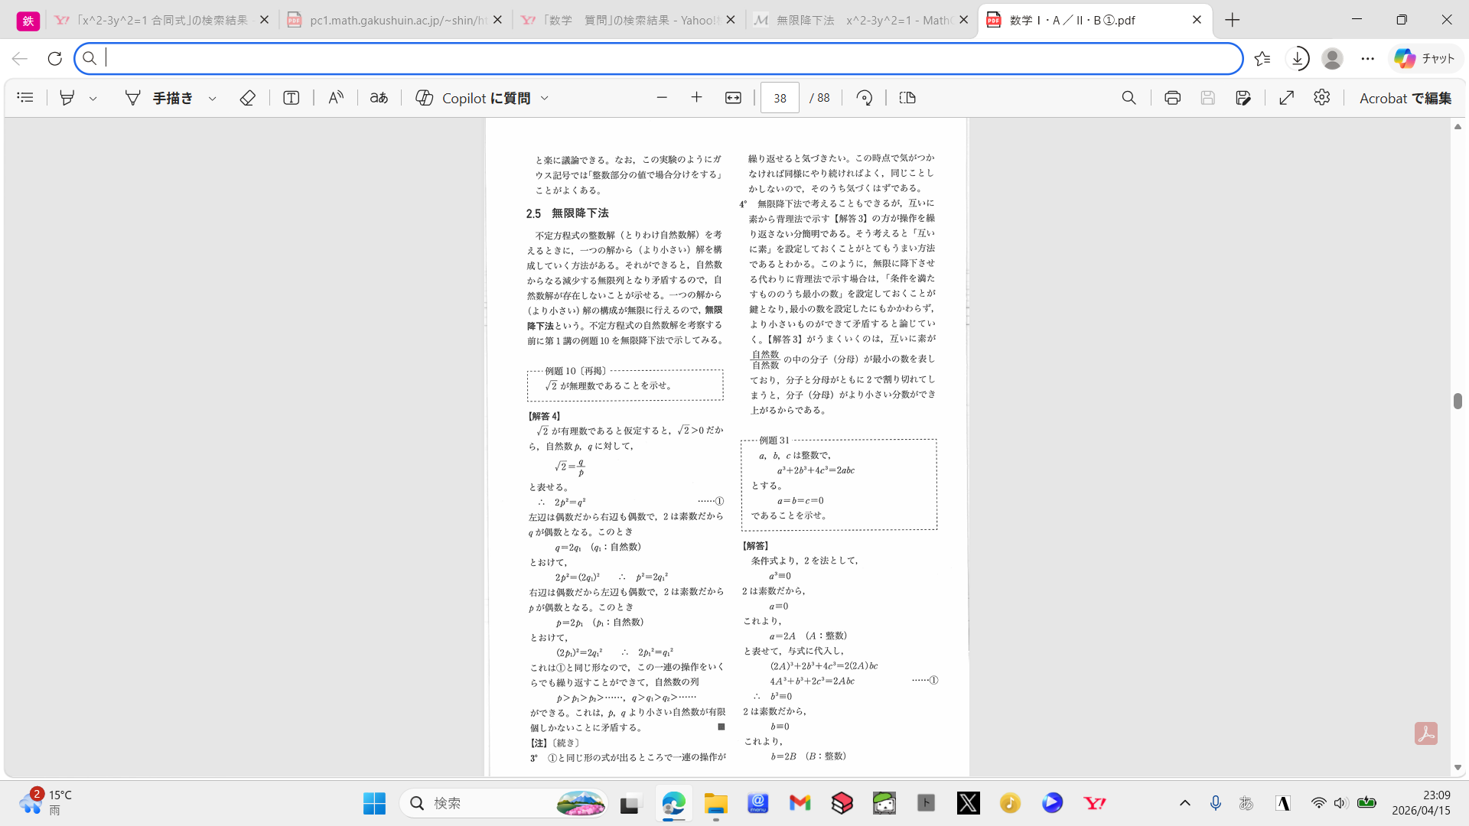Click the Acrobat で編集 button
1469x826 pixels.
pyautogui.click(x=1406, y=98)
